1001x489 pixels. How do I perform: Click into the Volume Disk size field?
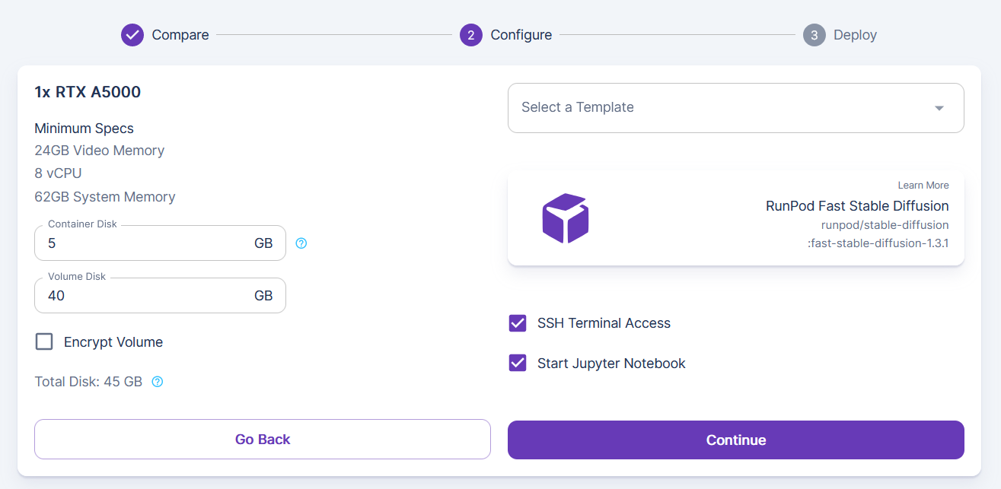(145, 296)
